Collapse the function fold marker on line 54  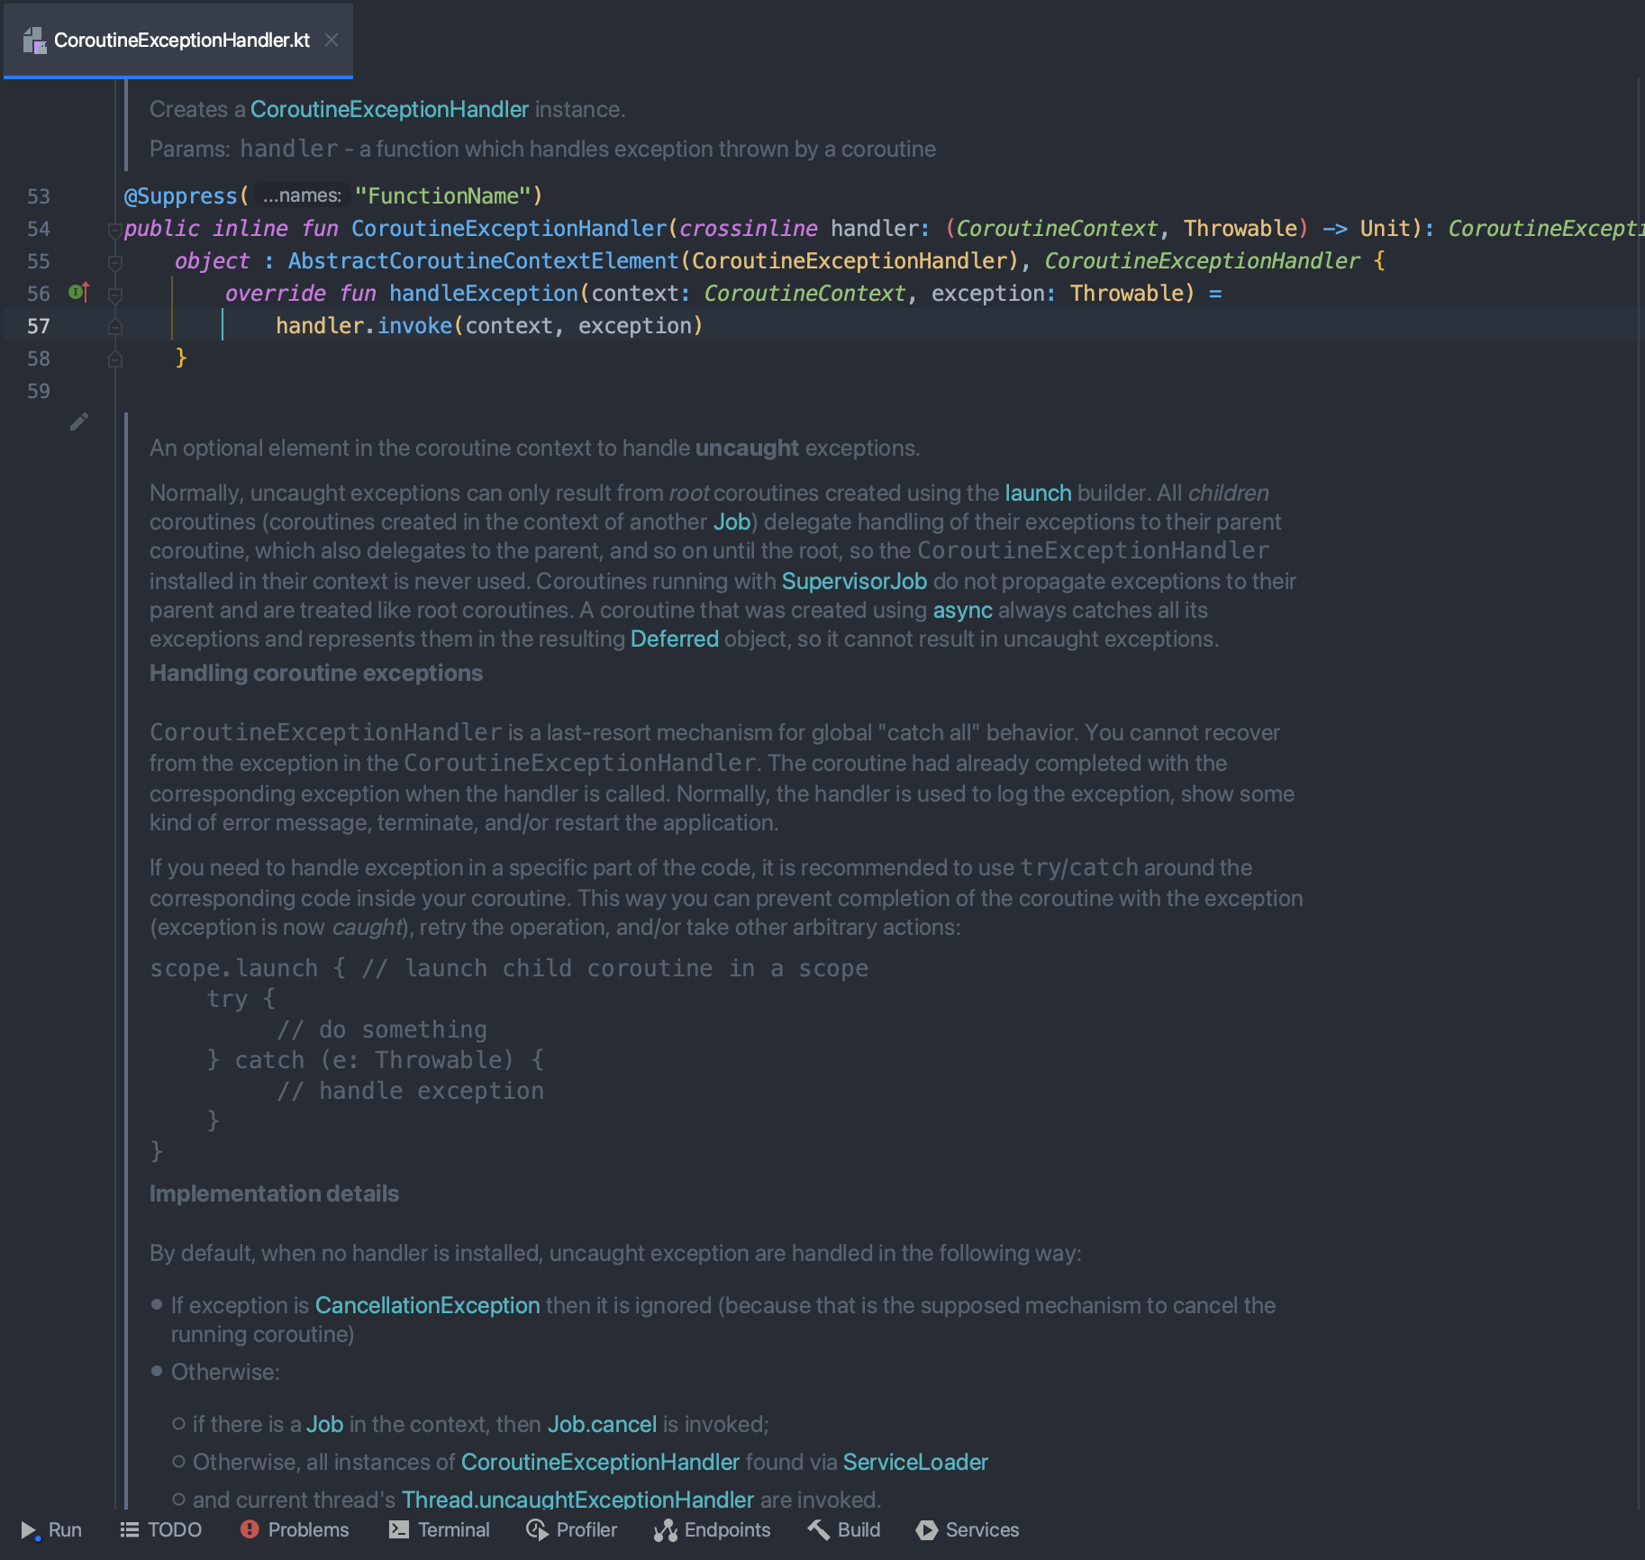(114, 231)
